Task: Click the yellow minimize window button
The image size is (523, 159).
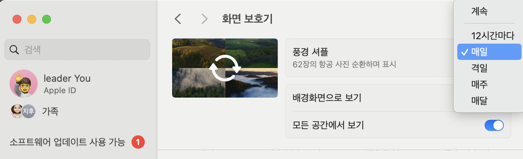Action: [32, 19]
